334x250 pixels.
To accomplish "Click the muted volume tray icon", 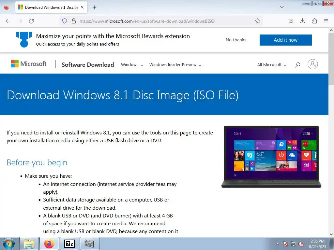I will click(x=301, y=244).
